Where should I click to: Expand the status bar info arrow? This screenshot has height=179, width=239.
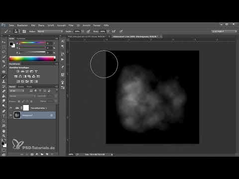coord(112,155)
